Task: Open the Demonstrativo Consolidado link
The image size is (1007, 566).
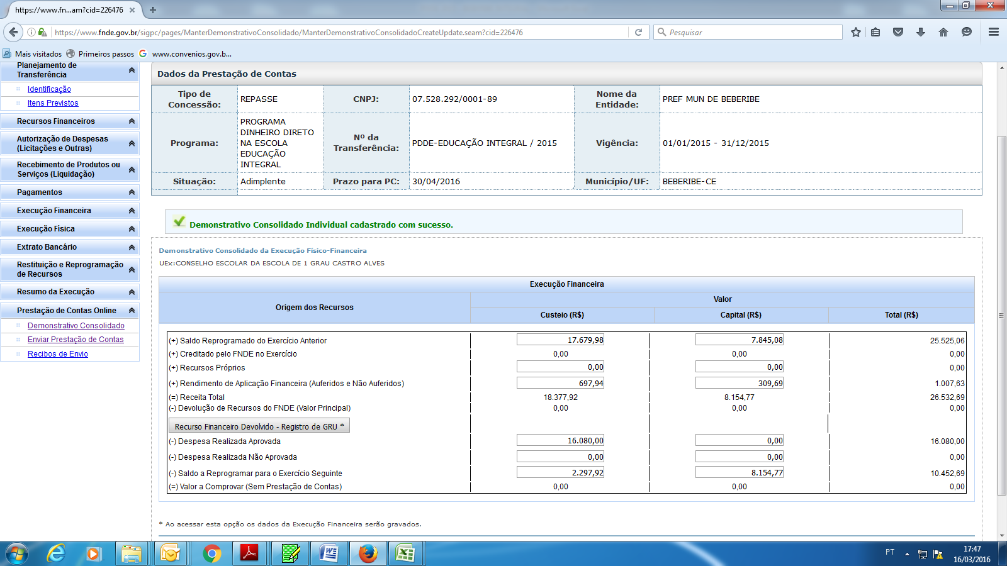Action: [x=76, y=326]
